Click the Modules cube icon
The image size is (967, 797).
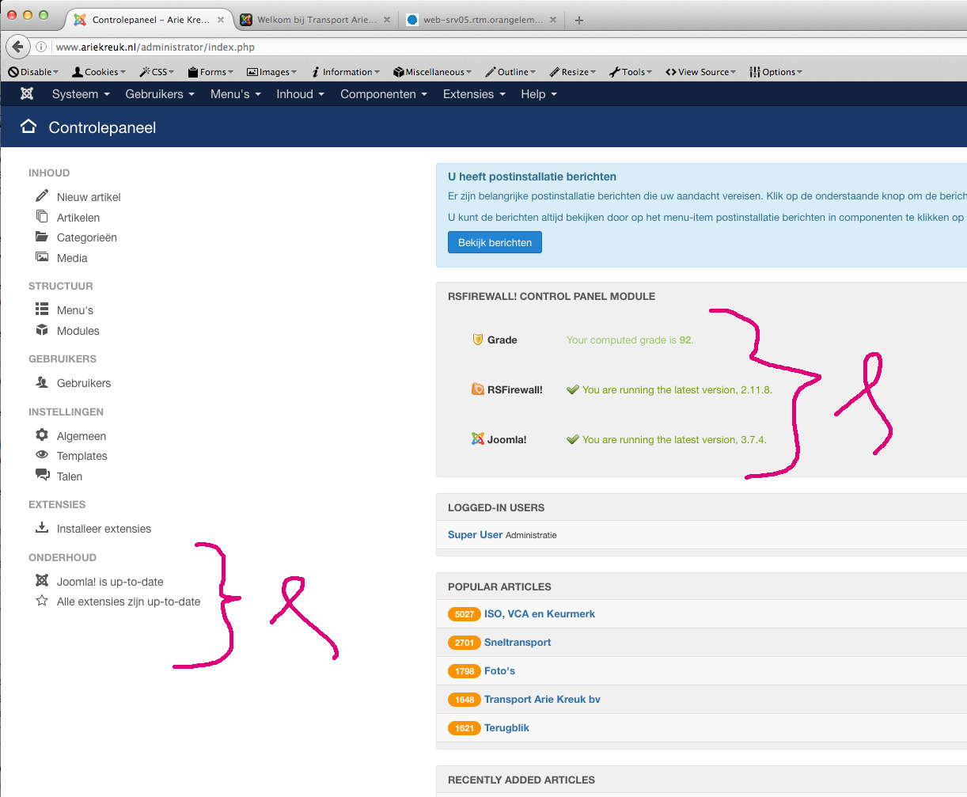click(x=42, y=331)
